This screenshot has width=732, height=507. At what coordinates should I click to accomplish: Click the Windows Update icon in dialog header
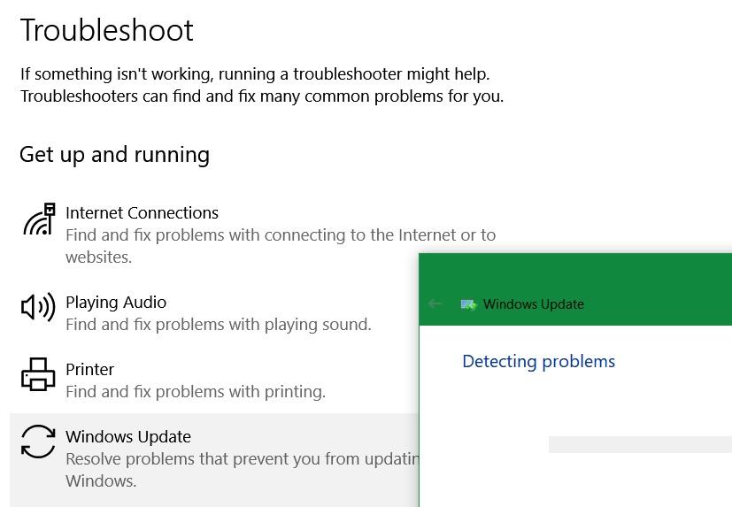469,304
